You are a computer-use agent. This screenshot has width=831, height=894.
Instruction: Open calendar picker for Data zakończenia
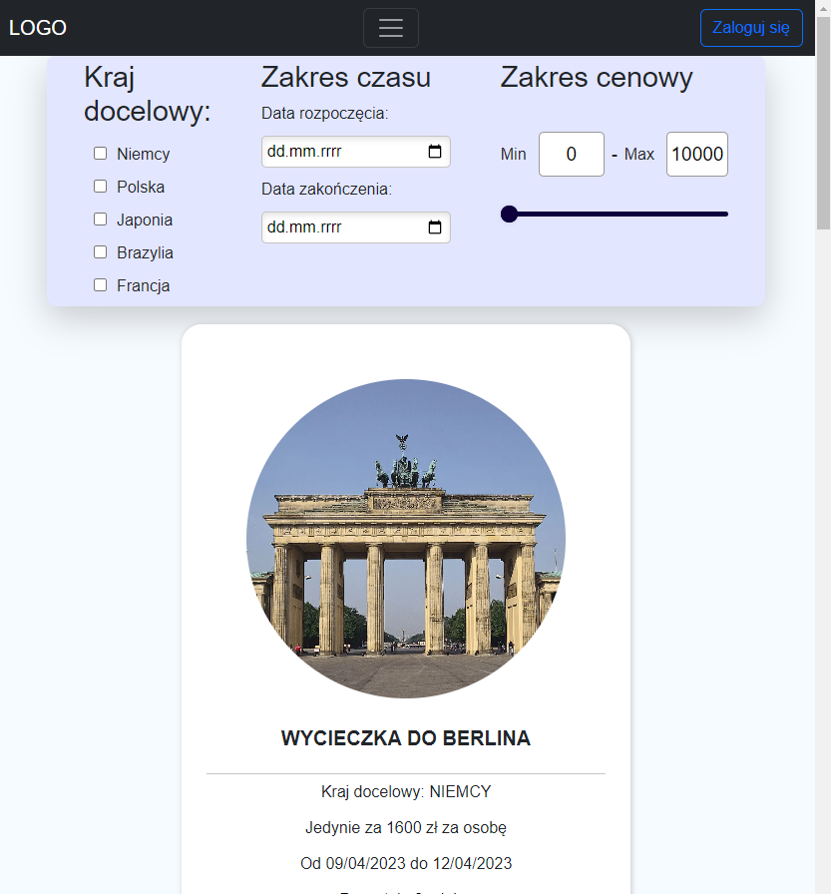(435, 227)
